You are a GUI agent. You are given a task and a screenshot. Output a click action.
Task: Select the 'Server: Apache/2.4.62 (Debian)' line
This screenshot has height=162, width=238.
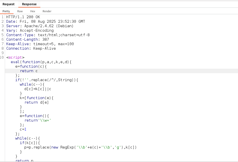point(40,26)
